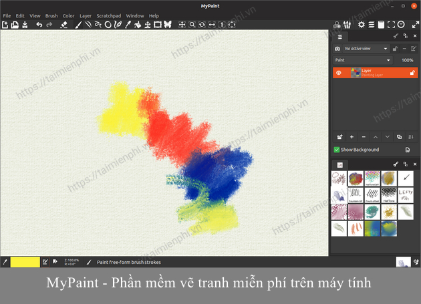421x304 pixels.
Task: Toggle the lock on the Layer row
Action: (x=412, y=73)
